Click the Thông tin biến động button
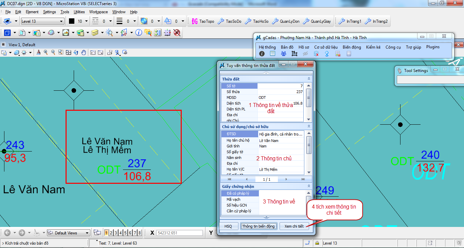Image resolution: width=464 pixels, height=248 pixels. 258,226
